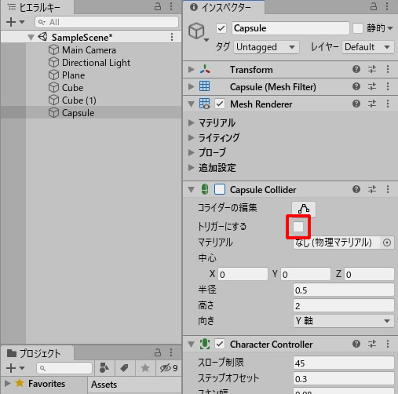Open Capsule Collider three-dot context menu
This screenshot has width=398, height=394.
click(388, 189)
